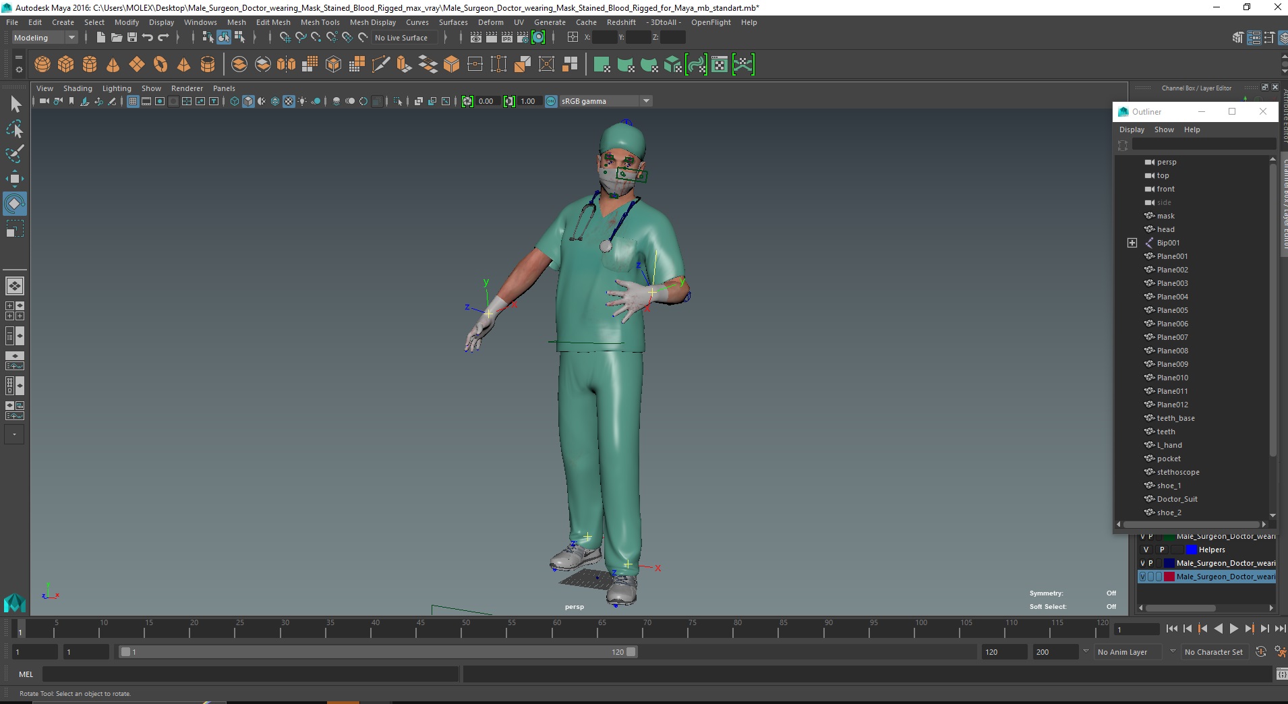Click the Redo arrow icon
The image size is (1288, 704).
[x=163, y=38]
